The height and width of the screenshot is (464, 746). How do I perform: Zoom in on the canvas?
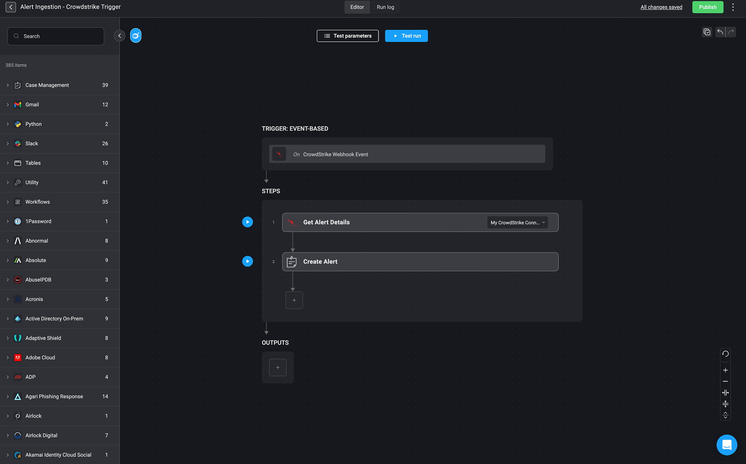pyautogui.click(x=725, y=370)
